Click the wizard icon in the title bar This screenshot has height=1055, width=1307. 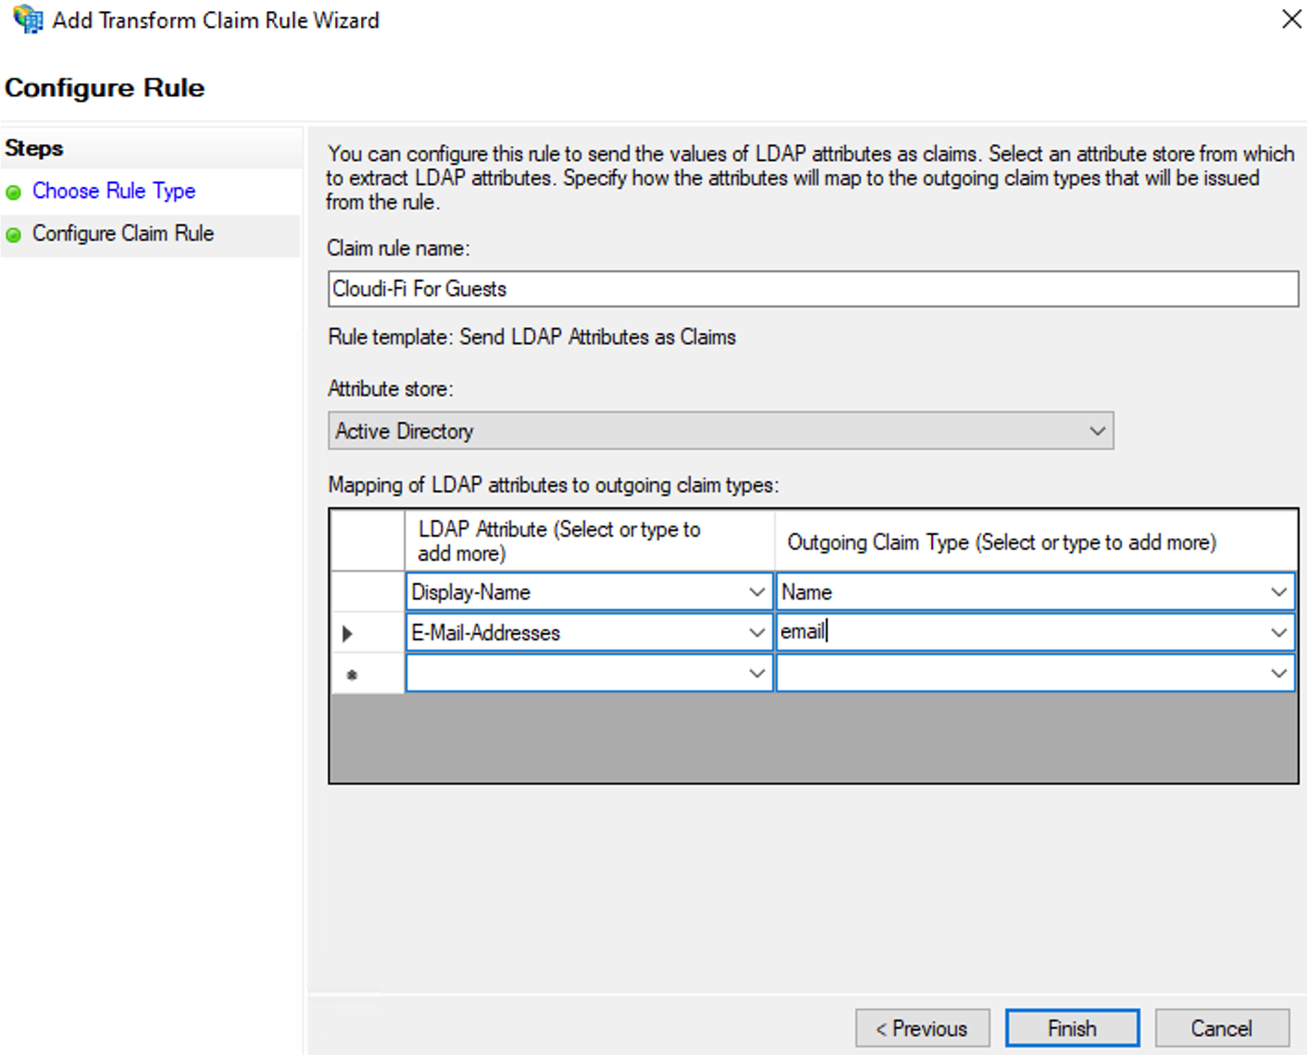tap(28, 19)
